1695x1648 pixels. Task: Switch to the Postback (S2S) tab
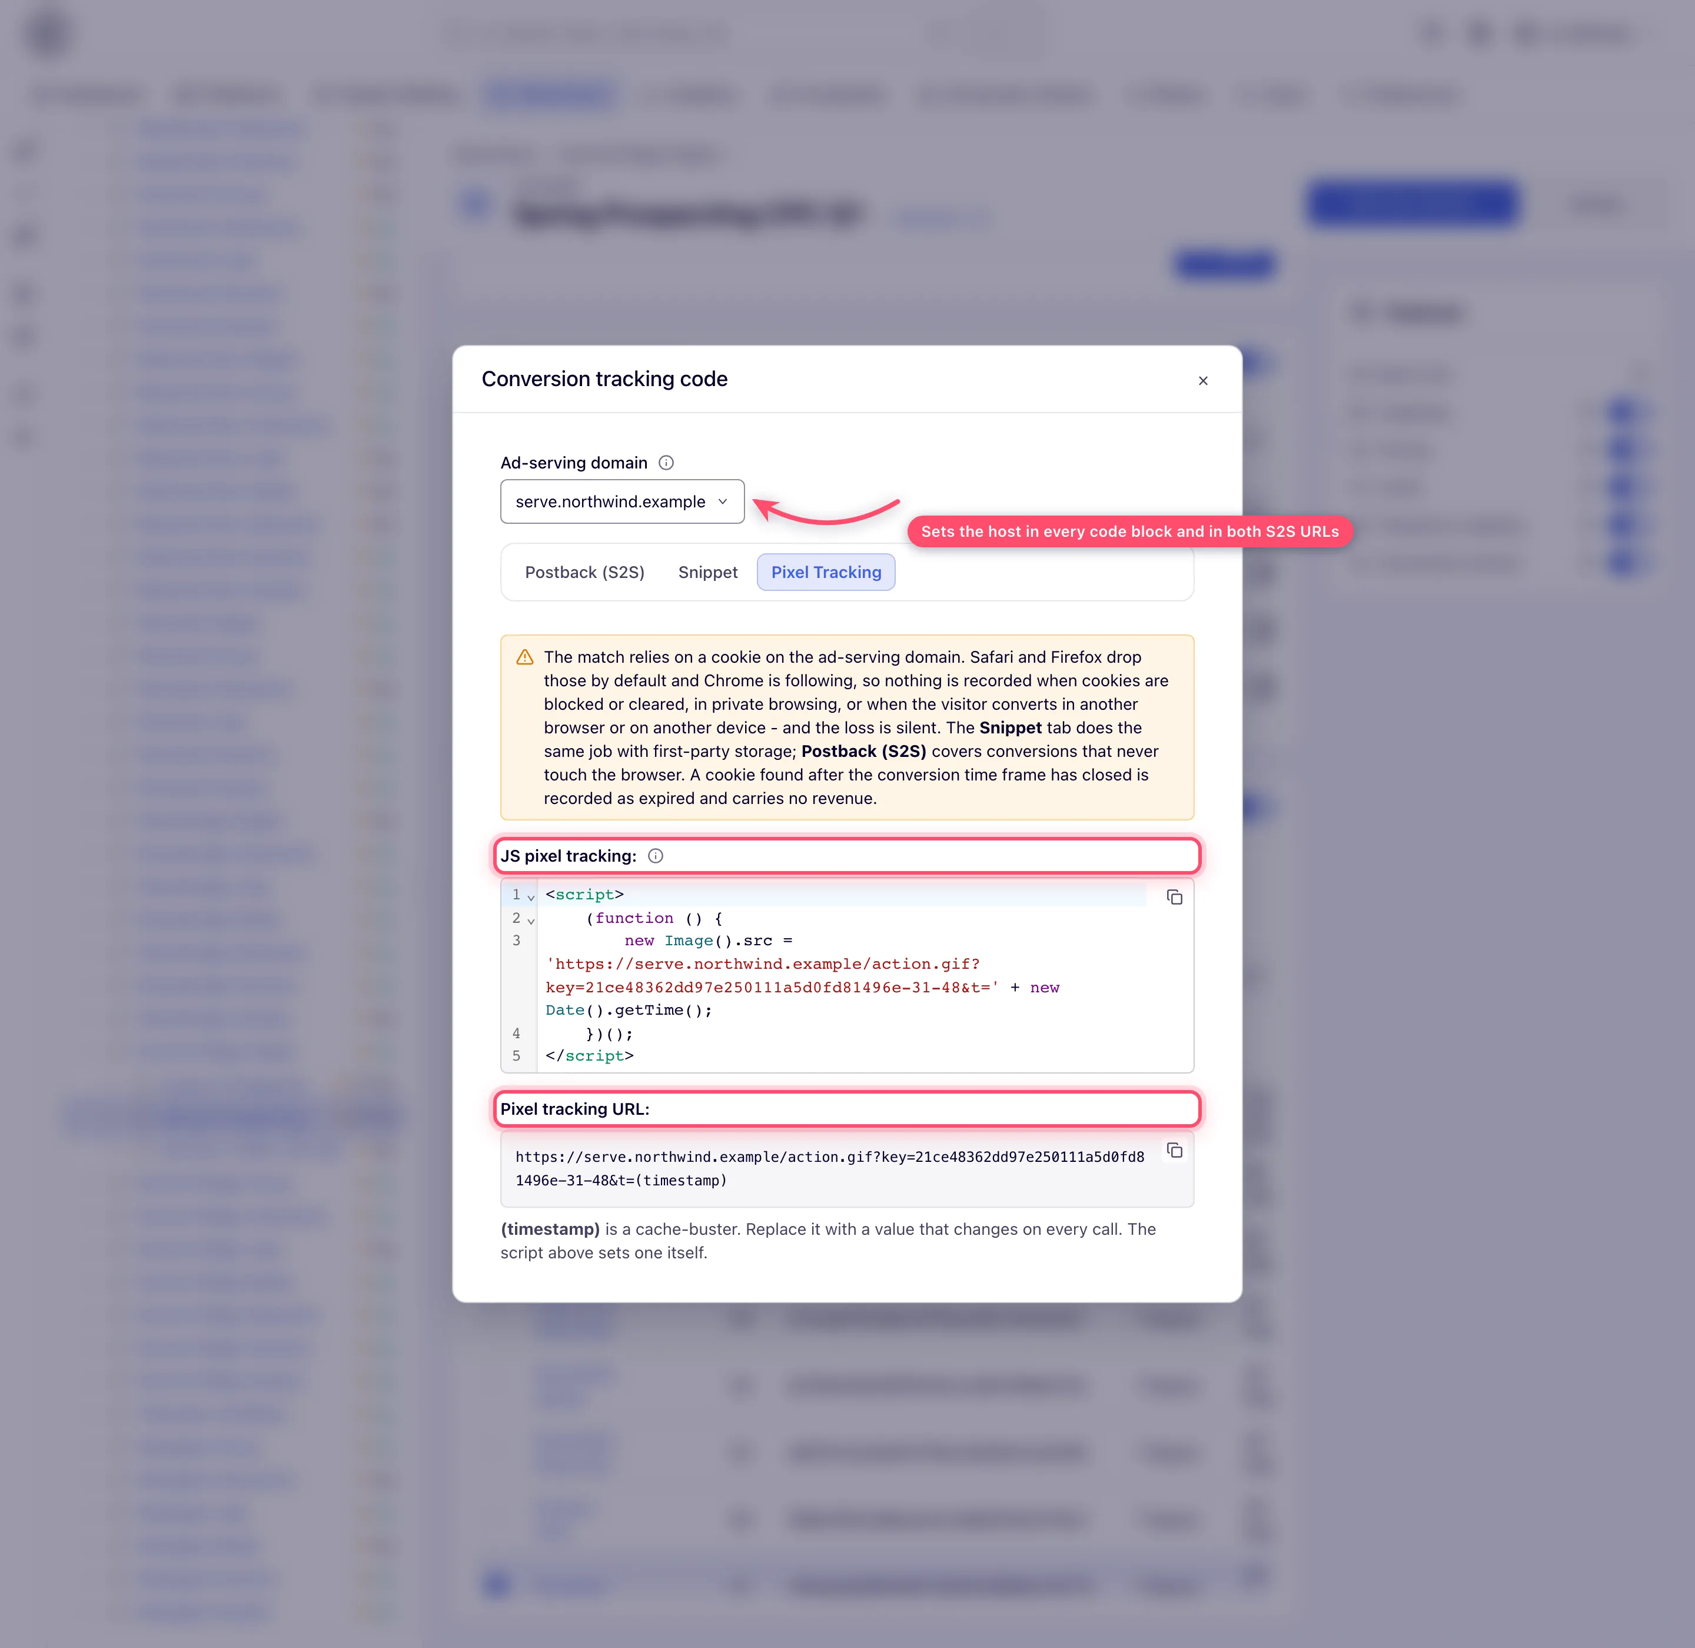[584, 572]
